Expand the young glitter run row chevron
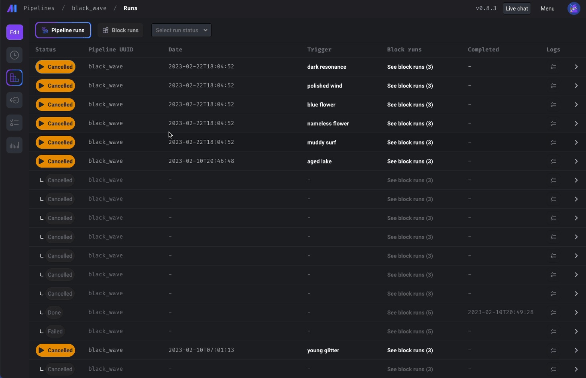This screenshot has width=586, height=378. [x=576, y=350]
